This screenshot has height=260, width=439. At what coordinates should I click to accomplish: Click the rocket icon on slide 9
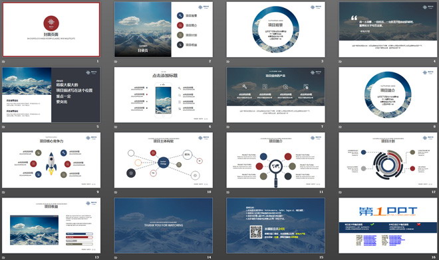tap(51, 164)
